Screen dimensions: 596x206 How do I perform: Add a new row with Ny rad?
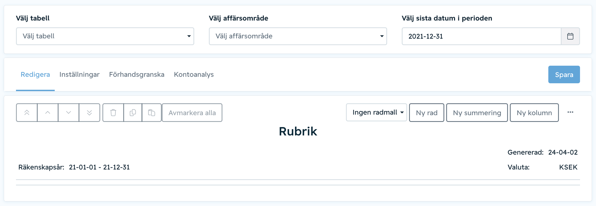pos(427,113)
